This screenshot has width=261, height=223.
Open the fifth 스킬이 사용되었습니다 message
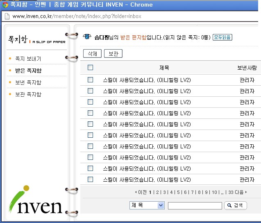point(147,124)
